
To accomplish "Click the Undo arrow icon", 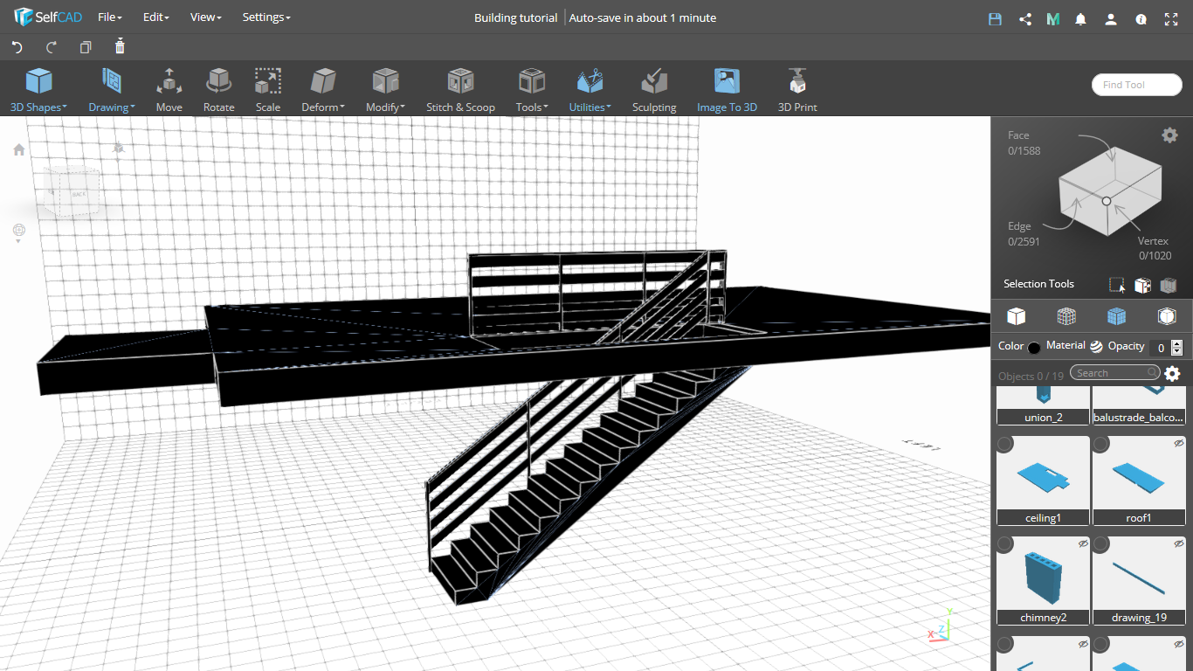I will (x=17, y=47).
